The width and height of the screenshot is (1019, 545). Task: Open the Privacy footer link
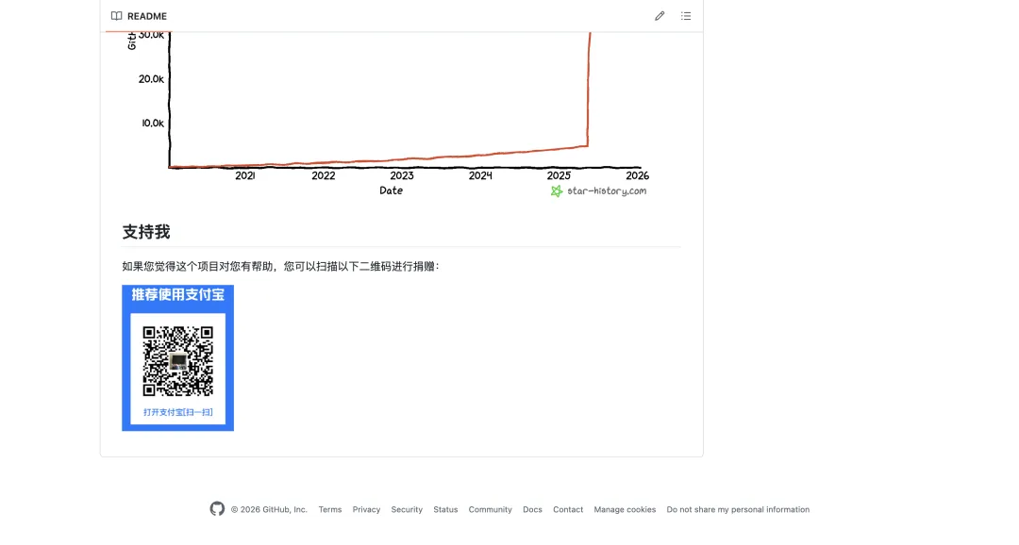pyautogui.click(x=366, y=509)
